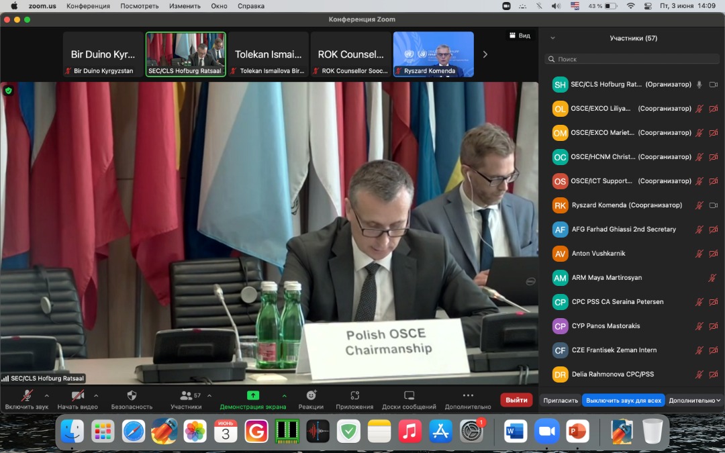This screenshot has height=453, width=725.
Task: Open the Reactions smiley icon
Action: (x=311, y=396)
